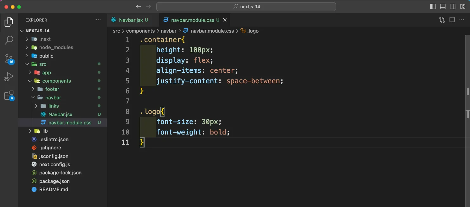Viewport: 470px width, 207px height.
Task: Open the Customize Layout icon
Action: 463,6
